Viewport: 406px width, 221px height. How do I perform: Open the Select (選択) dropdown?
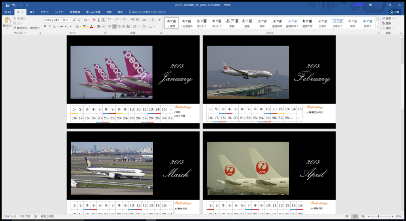pyautogui.click(x=388, y=28)
